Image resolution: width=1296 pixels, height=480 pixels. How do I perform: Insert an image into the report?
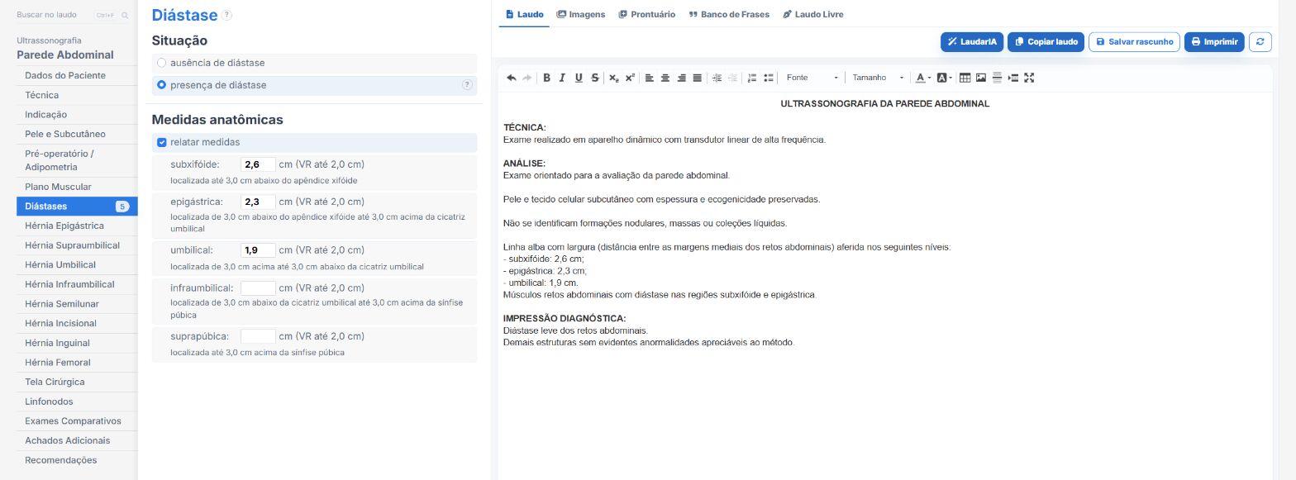[981, 78]
